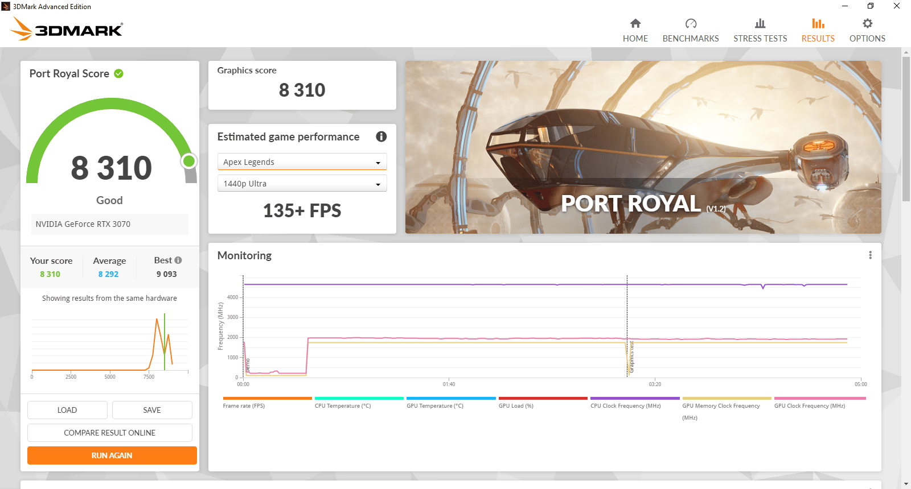Viewport: 911px width, 489px height.
Task: Toggle CPU Clock Frequency legend swatch
Action: [x=635, y=399]
